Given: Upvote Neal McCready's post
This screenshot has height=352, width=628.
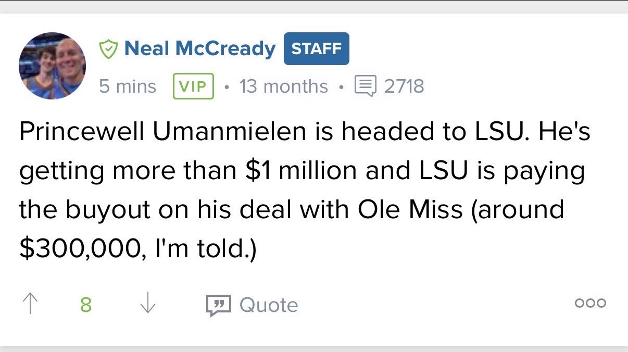Looking at the screenshot, I should (31, 304).
